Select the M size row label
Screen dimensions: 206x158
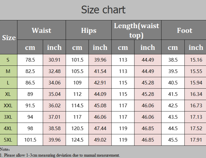click(9, 71)
